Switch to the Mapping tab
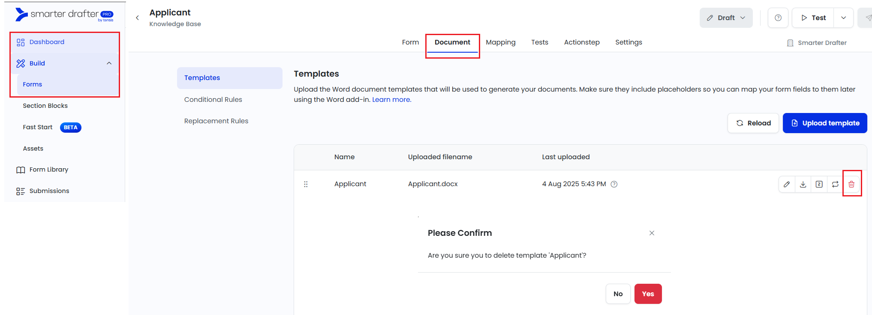872x315 pixels. pyautogui.click(x=500, y=42)
